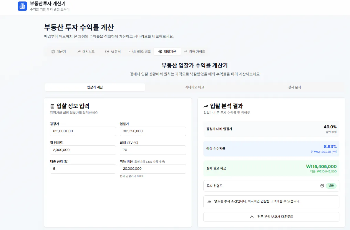Click the trend arrow icon next to 입찰 분석 결과
The height and width of the screenshot is (230, 350).
[206, 106]
